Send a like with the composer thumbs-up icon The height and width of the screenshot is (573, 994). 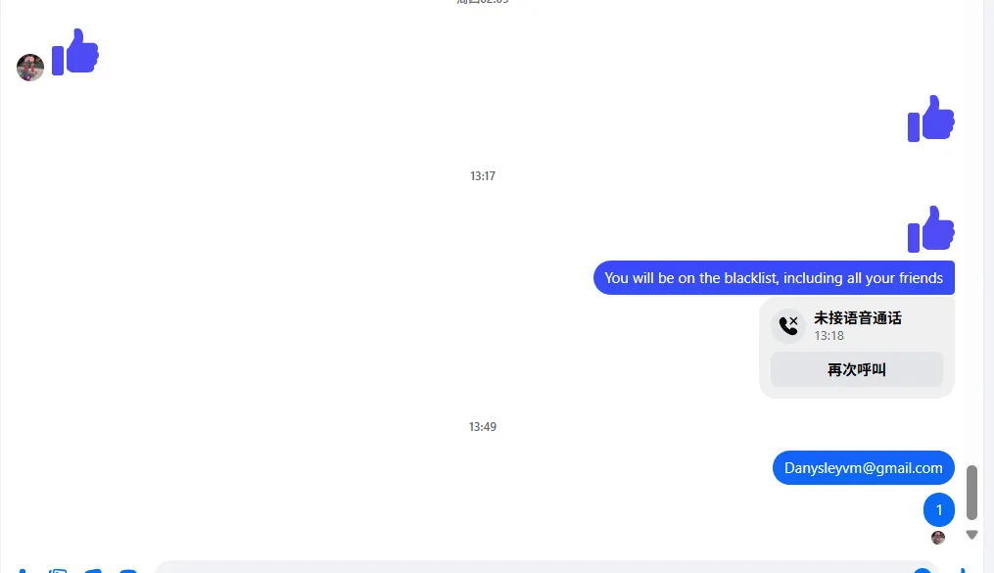[x=963, y=570]
